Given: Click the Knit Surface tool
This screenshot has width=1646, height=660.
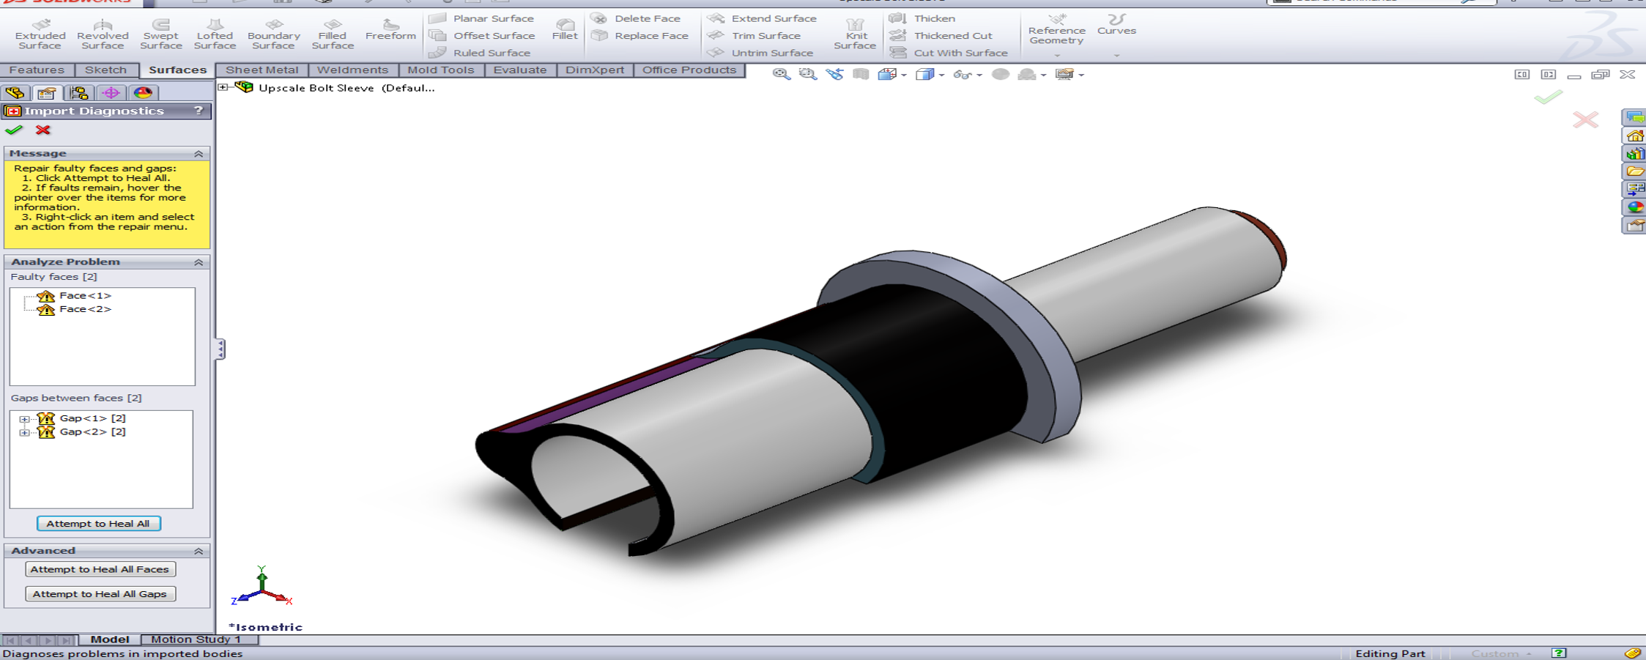Looking at the screenshot, I should [855, 34].
